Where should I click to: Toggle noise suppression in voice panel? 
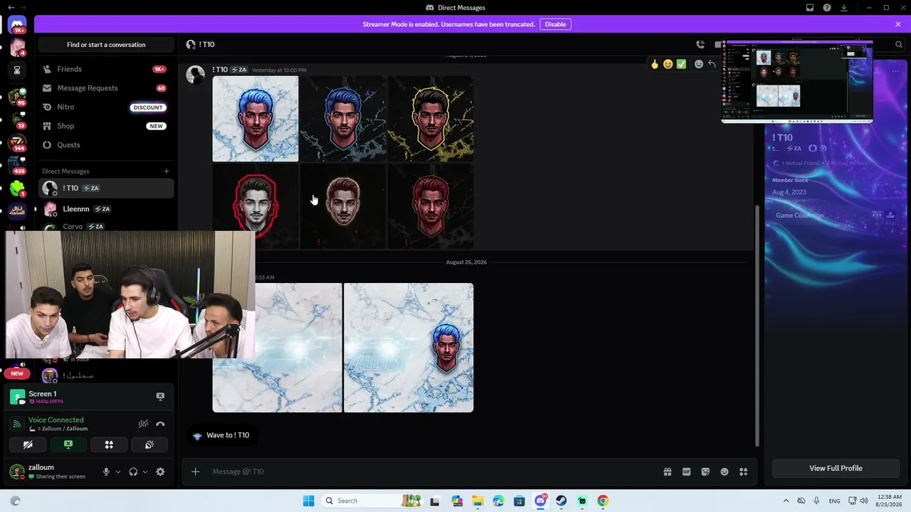pos(143,424)
